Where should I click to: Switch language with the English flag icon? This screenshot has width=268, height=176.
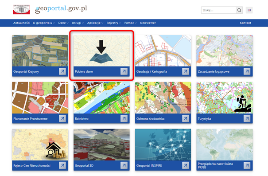(x=249, y=10)
